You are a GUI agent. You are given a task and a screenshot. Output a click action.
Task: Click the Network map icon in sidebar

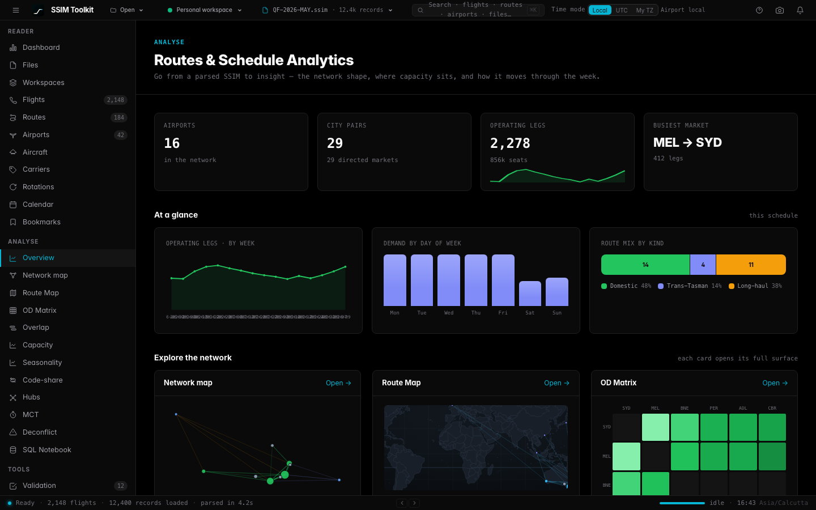coord(13,275)
